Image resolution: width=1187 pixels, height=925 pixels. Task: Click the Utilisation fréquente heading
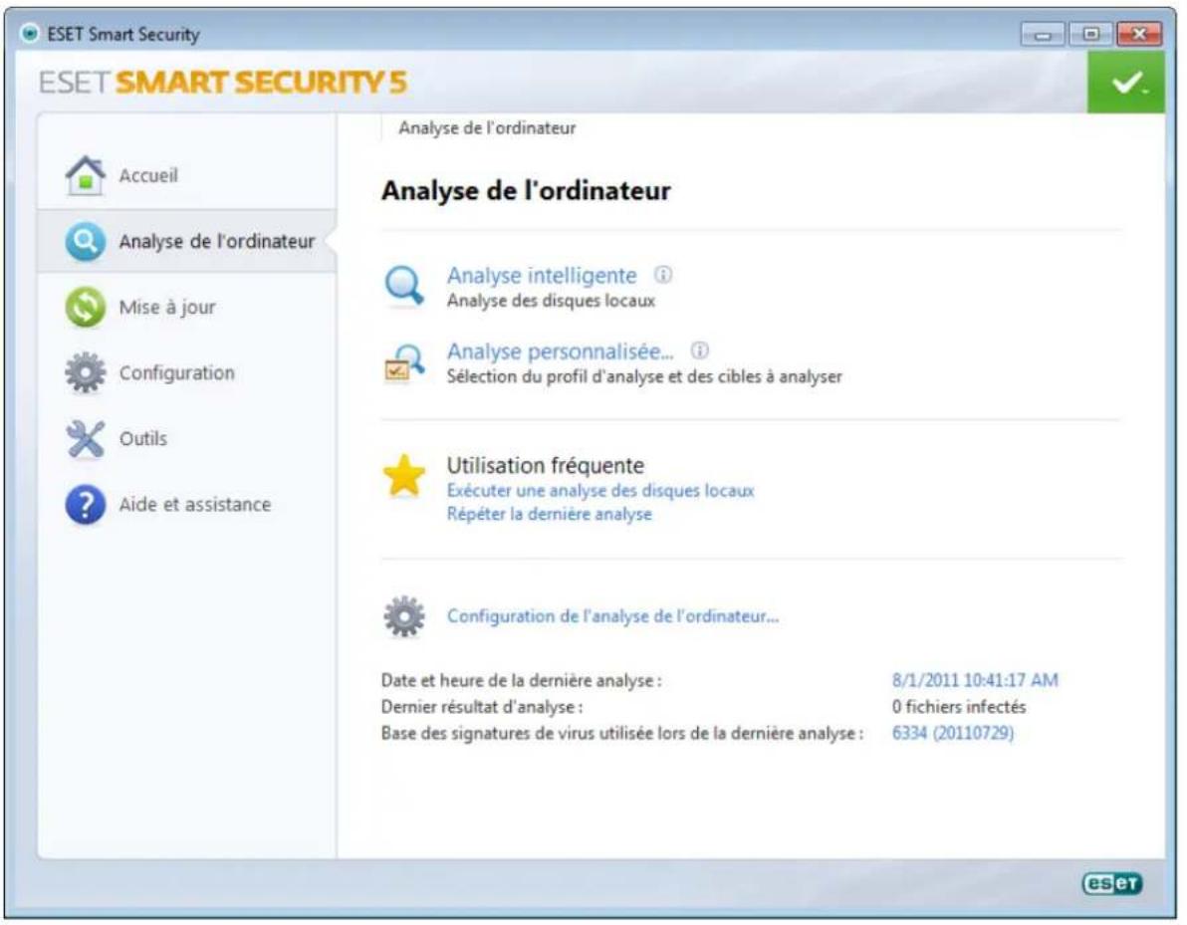pos(545,465)
